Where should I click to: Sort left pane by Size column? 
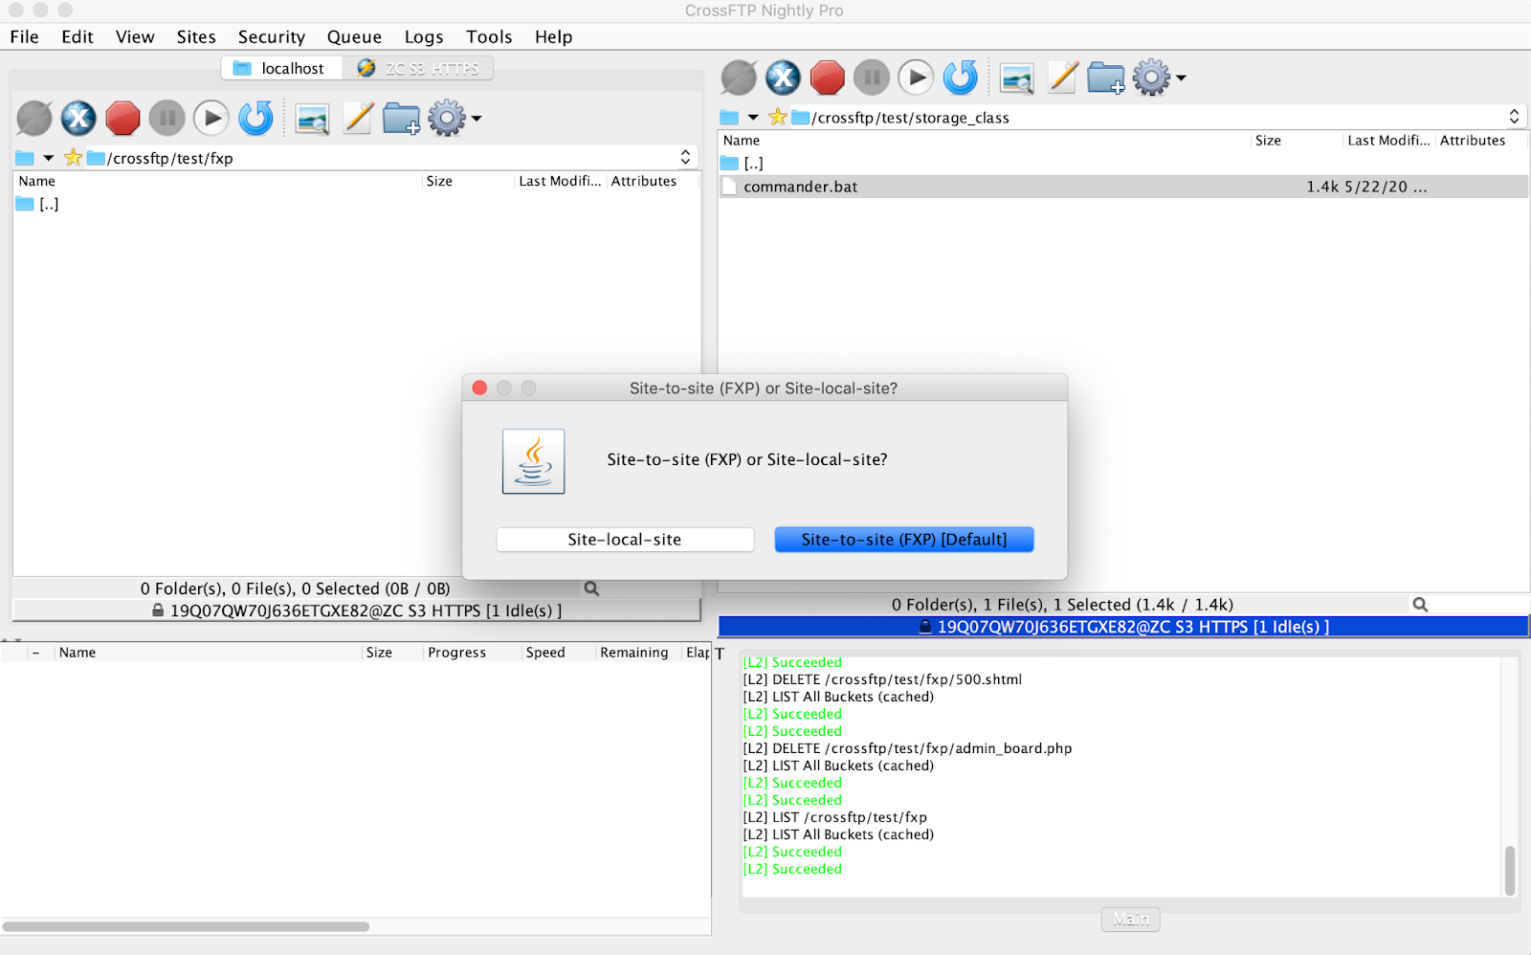468,181
